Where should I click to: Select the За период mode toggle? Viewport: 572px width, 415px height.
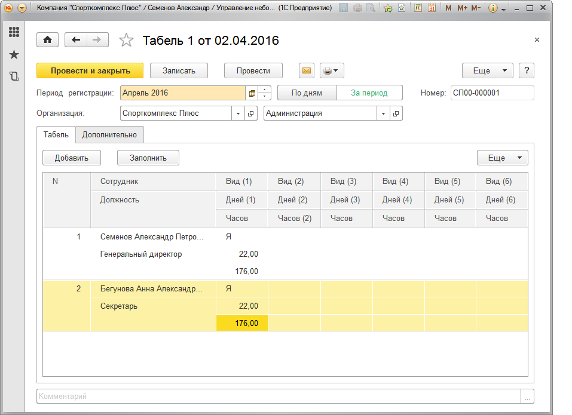pos(369,93)
